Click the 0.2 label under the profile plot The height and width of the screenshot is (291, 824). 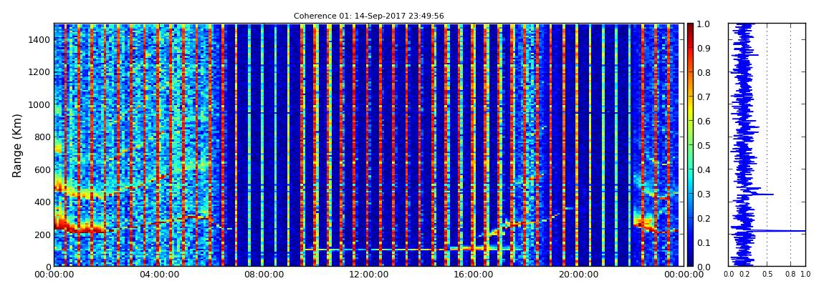[x=744, y=275]
